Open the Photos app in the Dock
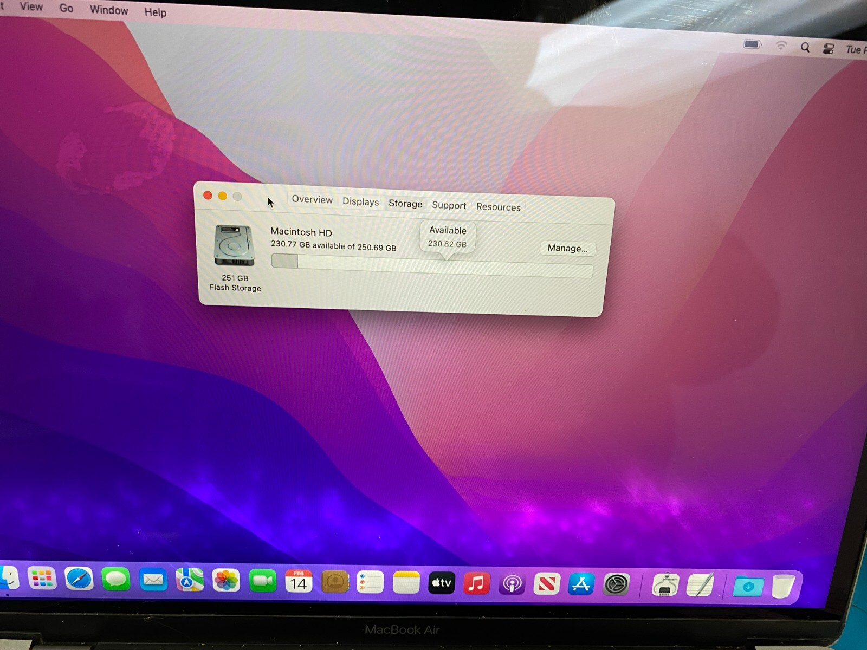Screen dimensions: 867x650 [226, 581]
